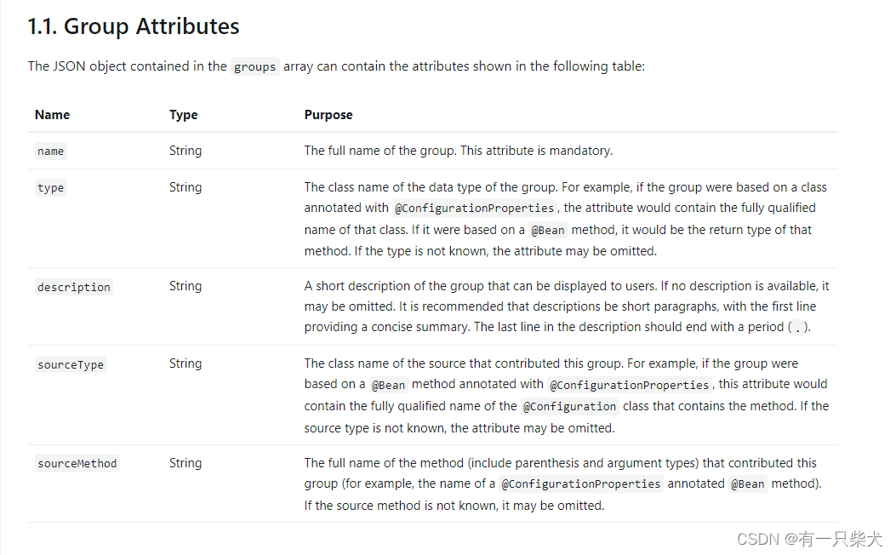Select the "type" attribute code cell
The image size is (896, 555).
click(50, 188)
